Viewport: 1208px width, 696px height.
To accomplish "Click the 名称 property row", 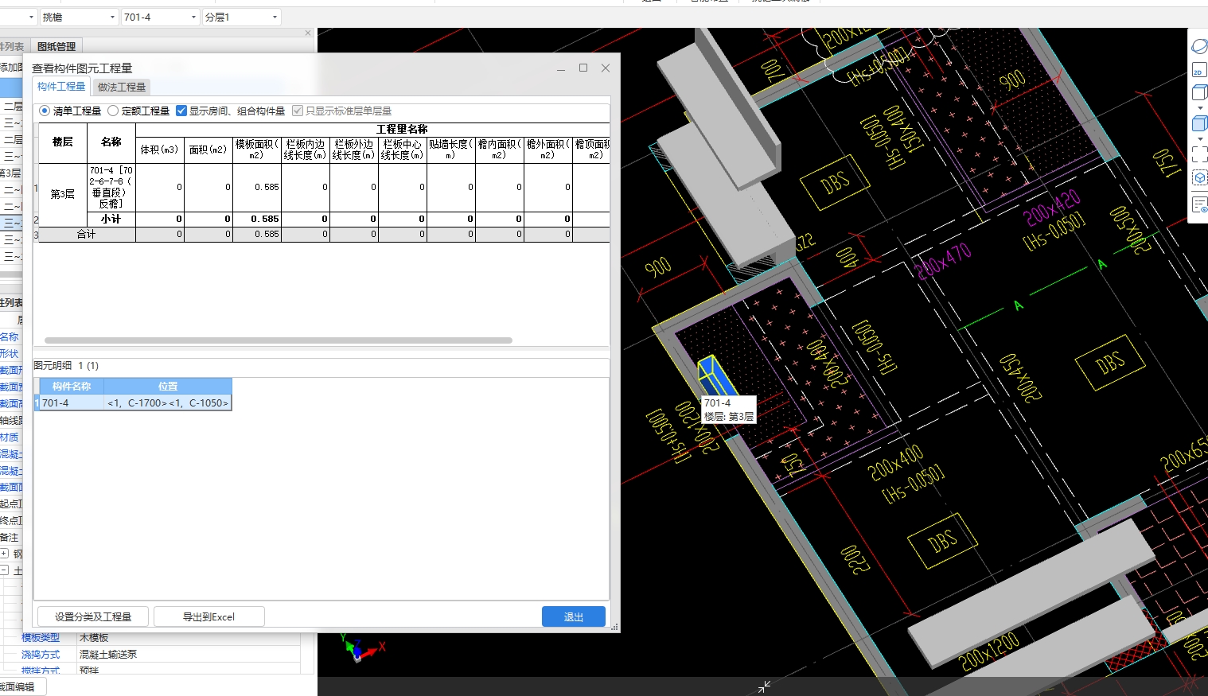I will click(x=10, y=337).
